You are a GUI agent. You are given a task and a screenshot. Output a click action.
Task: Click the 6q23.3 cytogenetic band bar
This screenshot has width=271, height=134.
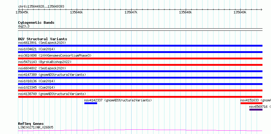click(x=140, y=30)
